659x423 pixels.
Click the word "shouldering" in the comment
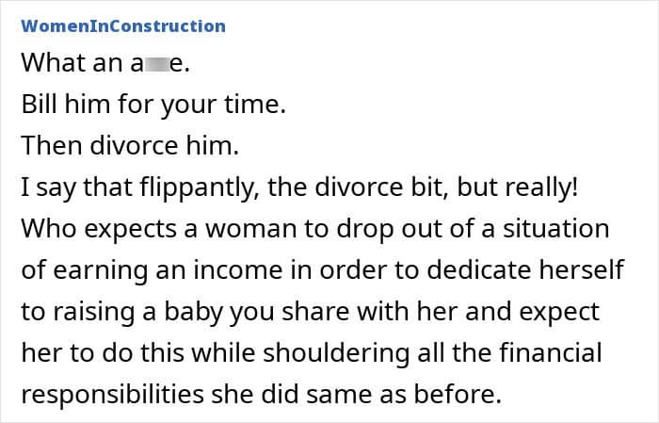323,353
